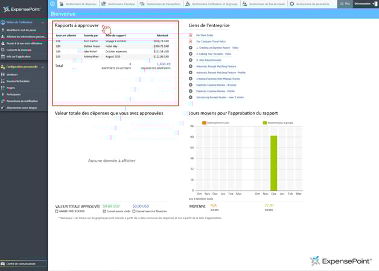Click icon beside Creating an Expense Report

click(x=191, y=48)
